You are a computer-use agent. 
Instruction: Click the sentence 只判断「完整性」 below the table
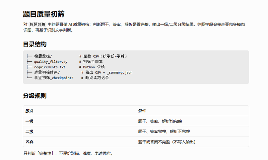[68, 153]
